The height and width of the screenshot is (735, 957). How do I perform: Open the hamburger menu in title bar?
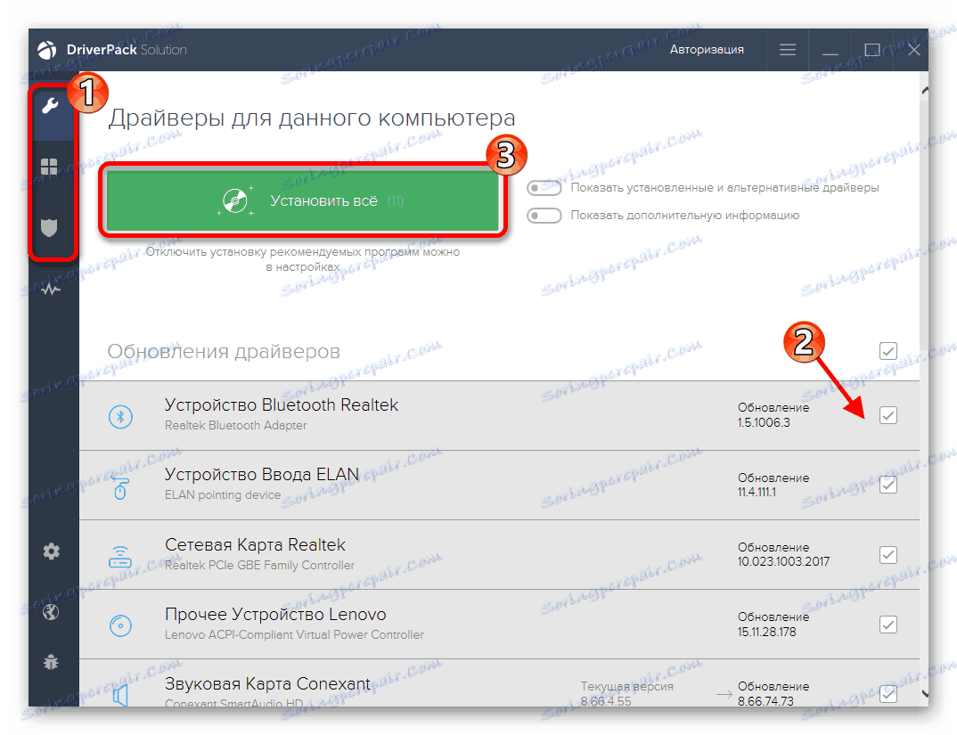point(788,50)
